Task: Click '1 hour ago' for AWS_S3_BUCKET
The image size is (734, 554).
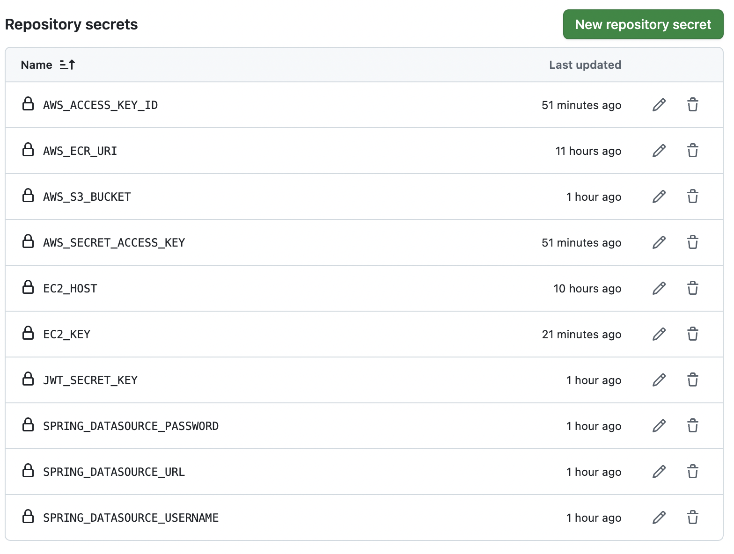Action: tap(594, 197)
